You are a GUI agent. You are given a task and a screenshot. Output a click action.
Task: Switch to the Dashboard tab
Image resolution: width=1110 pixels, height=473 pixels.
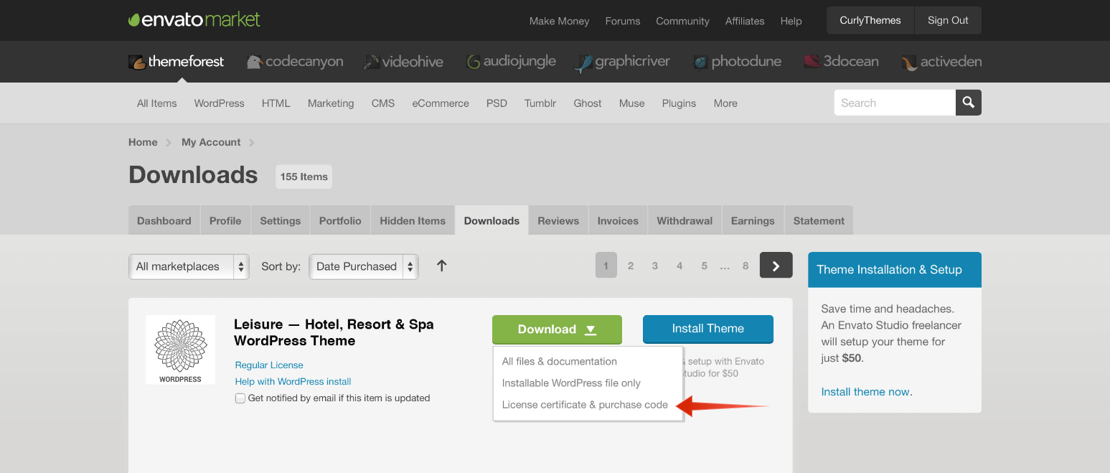pos(164,220)
